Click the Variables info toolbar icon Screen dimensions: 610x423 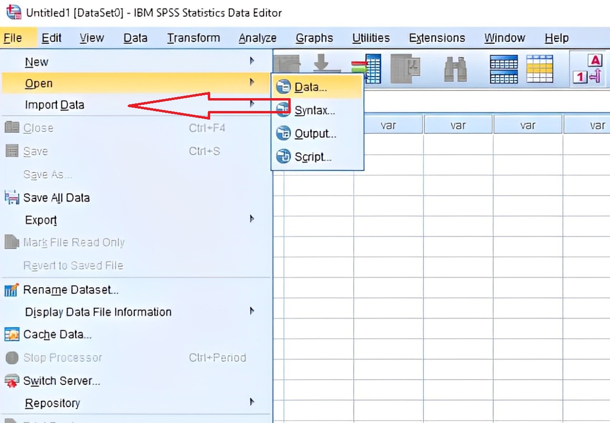point(406,69)
